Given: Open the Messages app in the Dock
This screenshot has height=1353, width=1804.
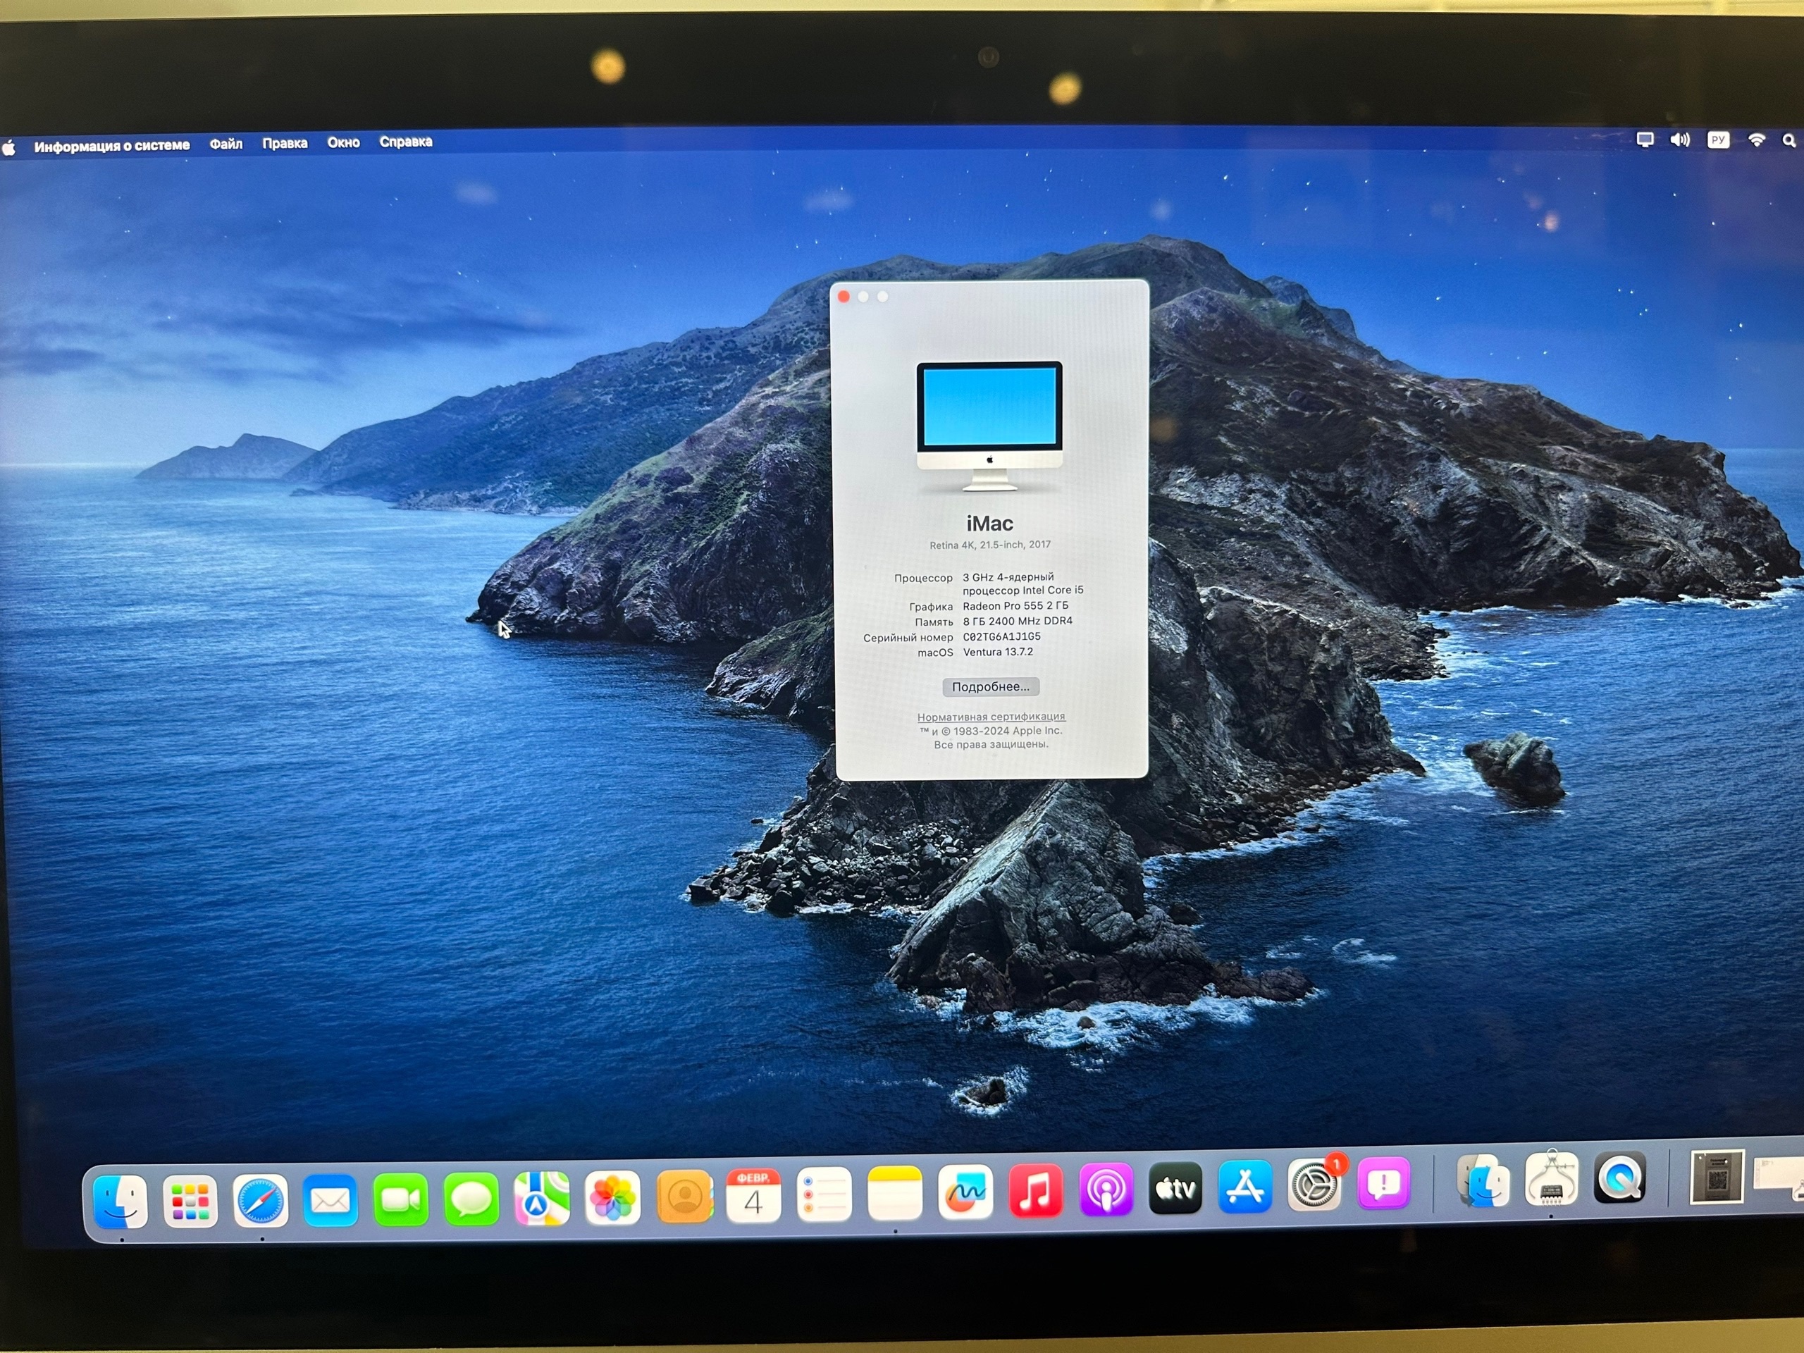Looking at the screenshot, I should (471, 1199).
